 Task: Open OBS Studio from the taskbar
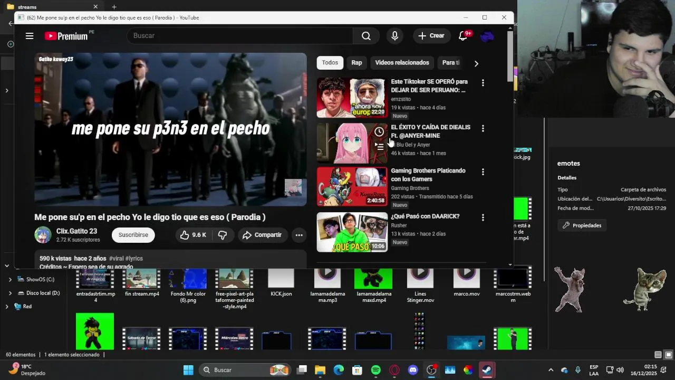coord(431,370)
